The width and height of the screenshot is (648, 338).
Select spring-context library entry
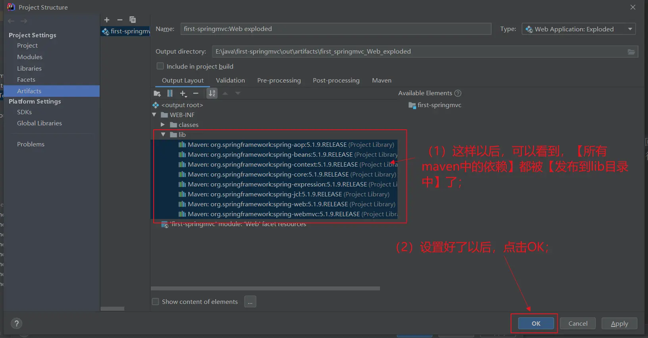pyautogui.click(x=288, y=165)
